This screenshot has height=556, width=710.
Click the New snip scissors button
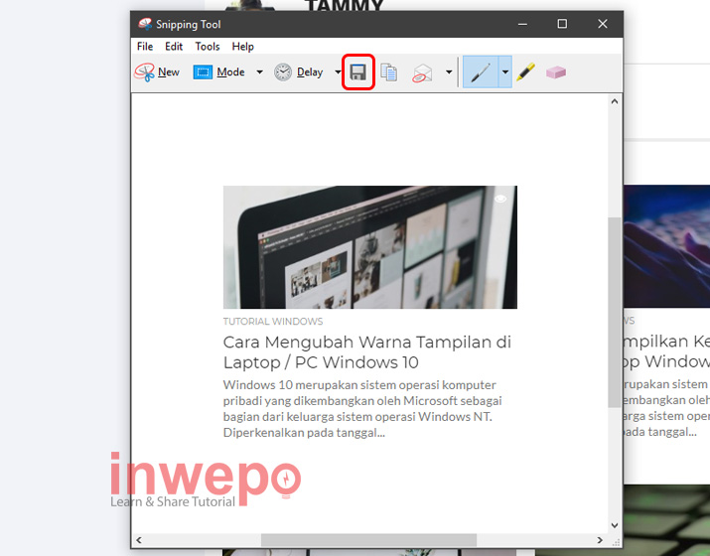158,72
